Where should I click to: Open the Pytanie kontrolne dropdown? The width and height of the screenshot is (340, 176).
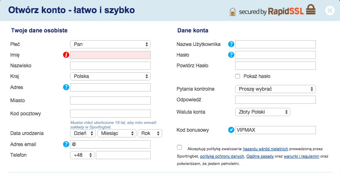[x=275, y=89]
